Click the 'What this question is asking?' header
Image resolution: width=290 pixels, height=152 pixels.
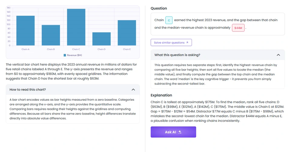(x=218, y=55)
